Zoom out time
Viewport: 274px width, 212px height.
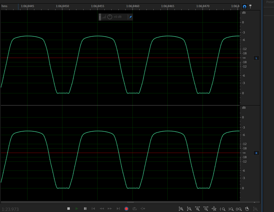206,209
